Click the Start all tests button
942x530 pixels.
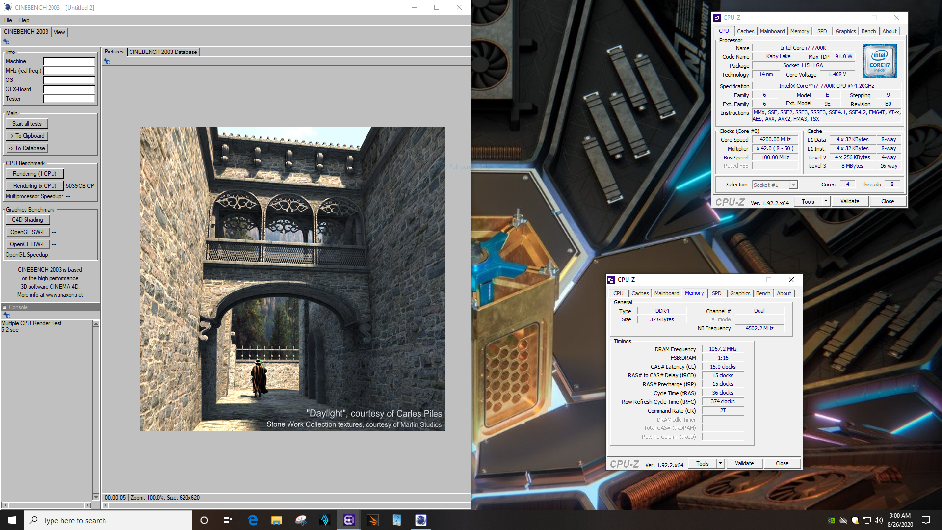point(27,124)
